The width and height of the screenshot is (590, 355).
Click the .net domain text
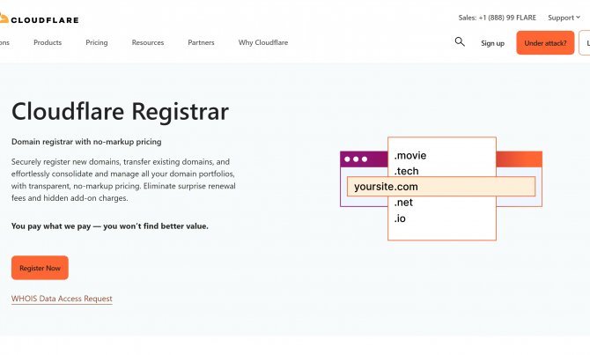pyautogui.click(x=403, y=203)
